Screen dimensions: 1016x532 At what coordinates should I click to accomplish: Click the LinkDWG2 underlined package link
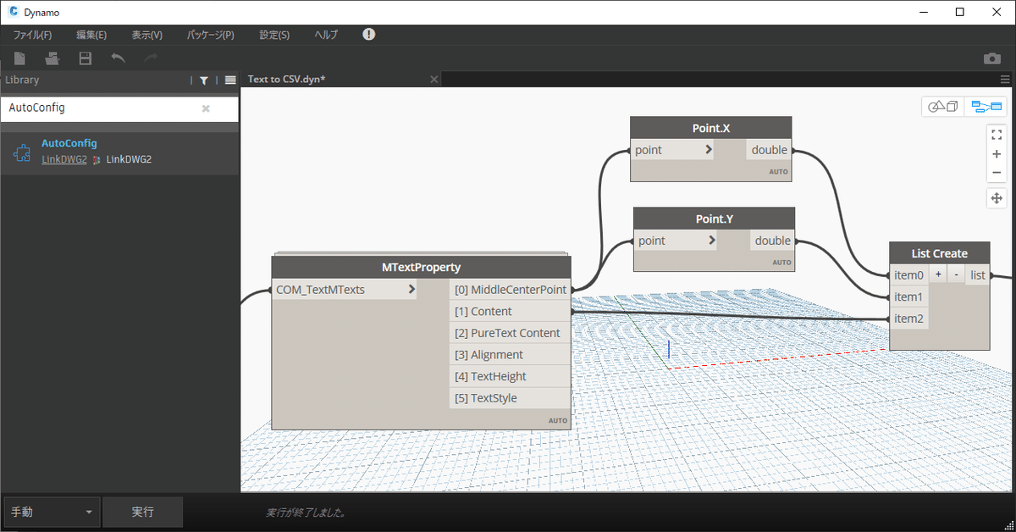[x=64, y=159]
